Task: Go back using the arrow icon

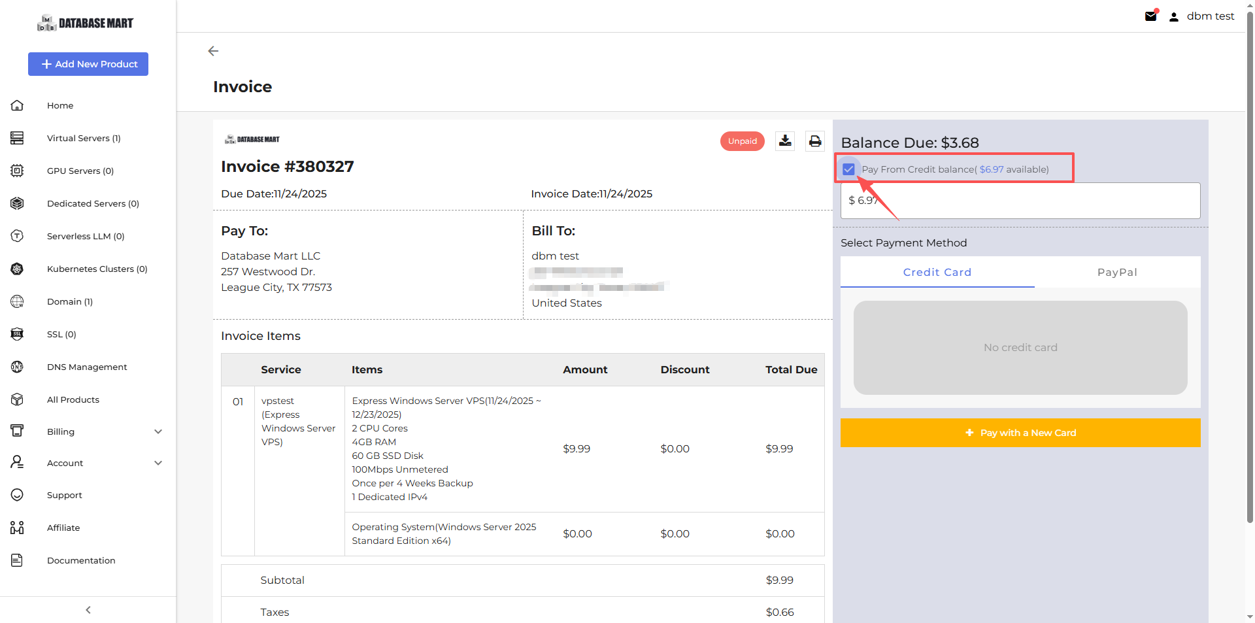Action: point(213,51)
